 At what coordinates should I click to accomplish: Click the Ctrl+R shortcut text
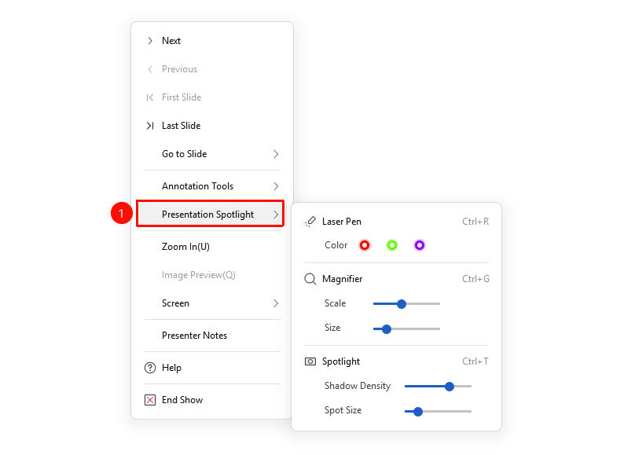[475, 222]
